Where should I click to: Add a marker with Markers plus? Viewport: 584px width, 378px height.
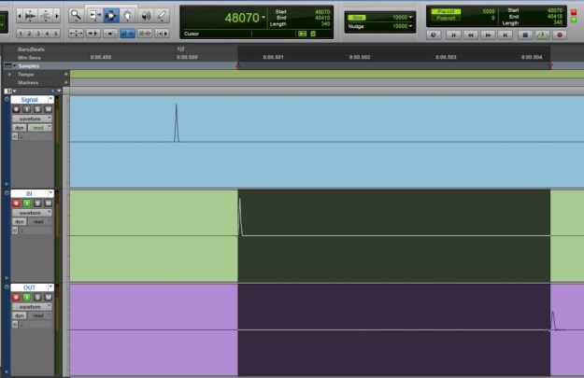(x=66, y=82)
